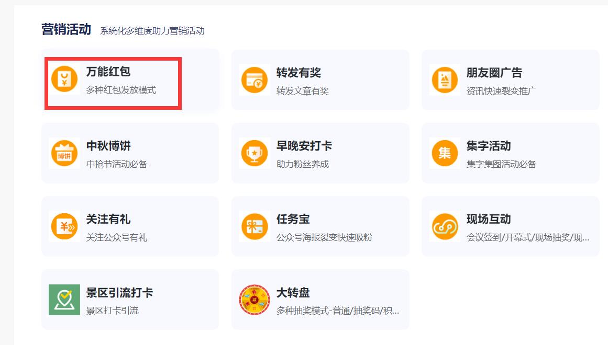The width and height of the screenshot is (608, 345).
Task: Click the 万能红包 red envelope icon
Action: 64,79
